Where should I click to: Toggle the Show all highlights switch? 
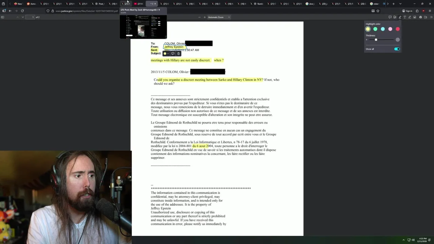397,49
